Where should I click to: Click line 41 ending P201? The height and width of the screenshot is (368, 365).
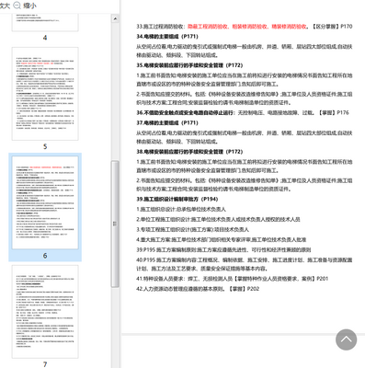coord(233,279)
